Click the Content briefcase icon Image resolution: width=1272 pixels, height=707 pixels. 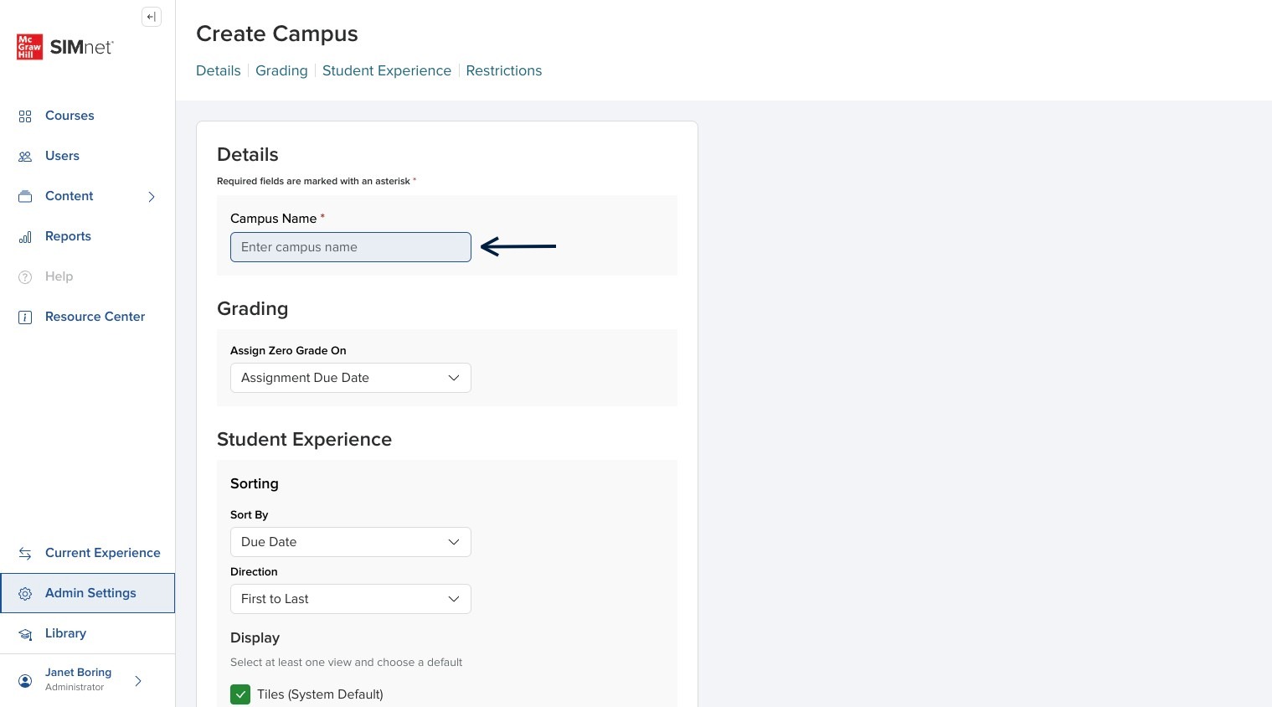pos(25,196)
